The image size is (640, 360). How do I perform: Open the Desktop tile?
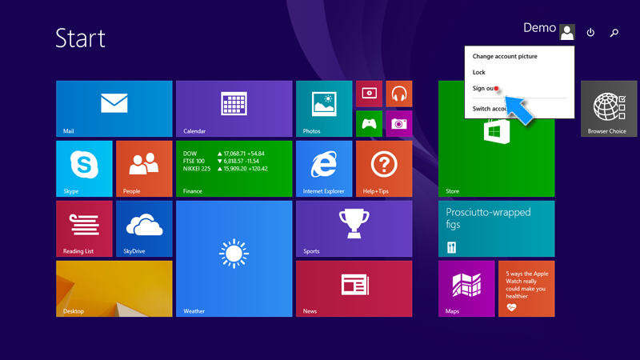[x=114, y=288]
